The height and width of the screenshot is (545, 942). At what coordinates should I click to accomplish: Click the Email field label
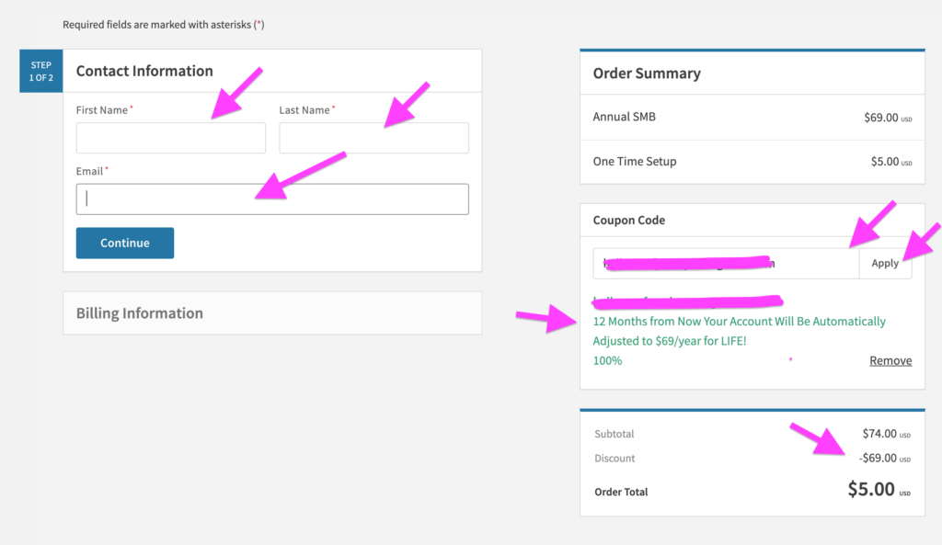89,171
